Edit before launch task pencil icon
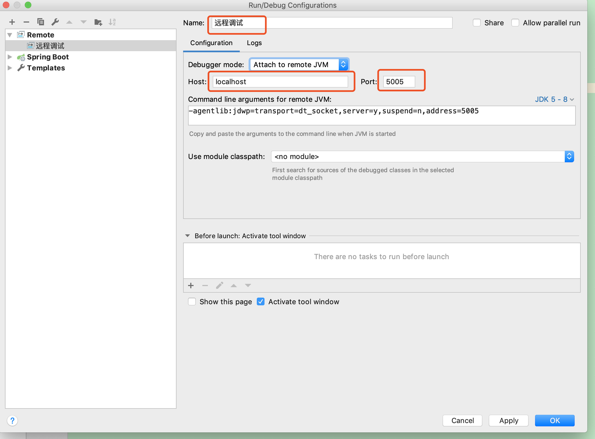Screen dimensions: 595x439 click(219, 286)
